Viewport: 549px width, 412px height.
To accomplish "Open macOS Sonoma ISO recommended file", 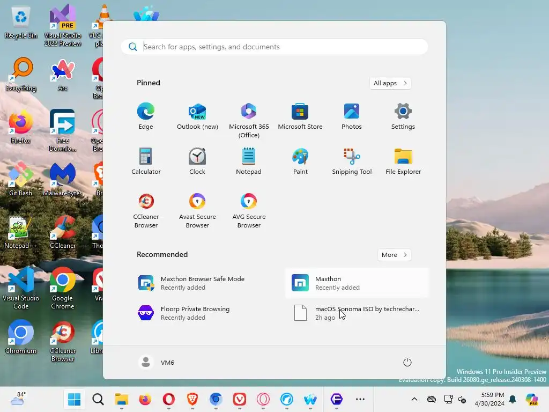I will 357,313.
